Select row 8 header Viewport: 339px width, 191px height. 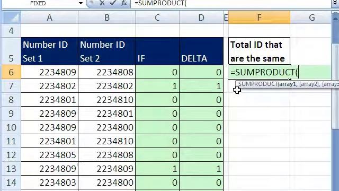click(12, 100)
